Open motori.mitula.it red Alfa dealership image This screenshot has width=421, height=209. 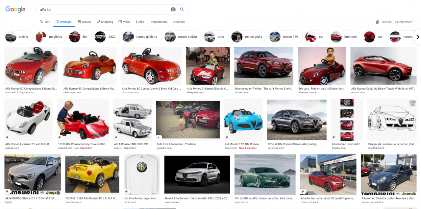pyautogui.click(x=328, y=175)
